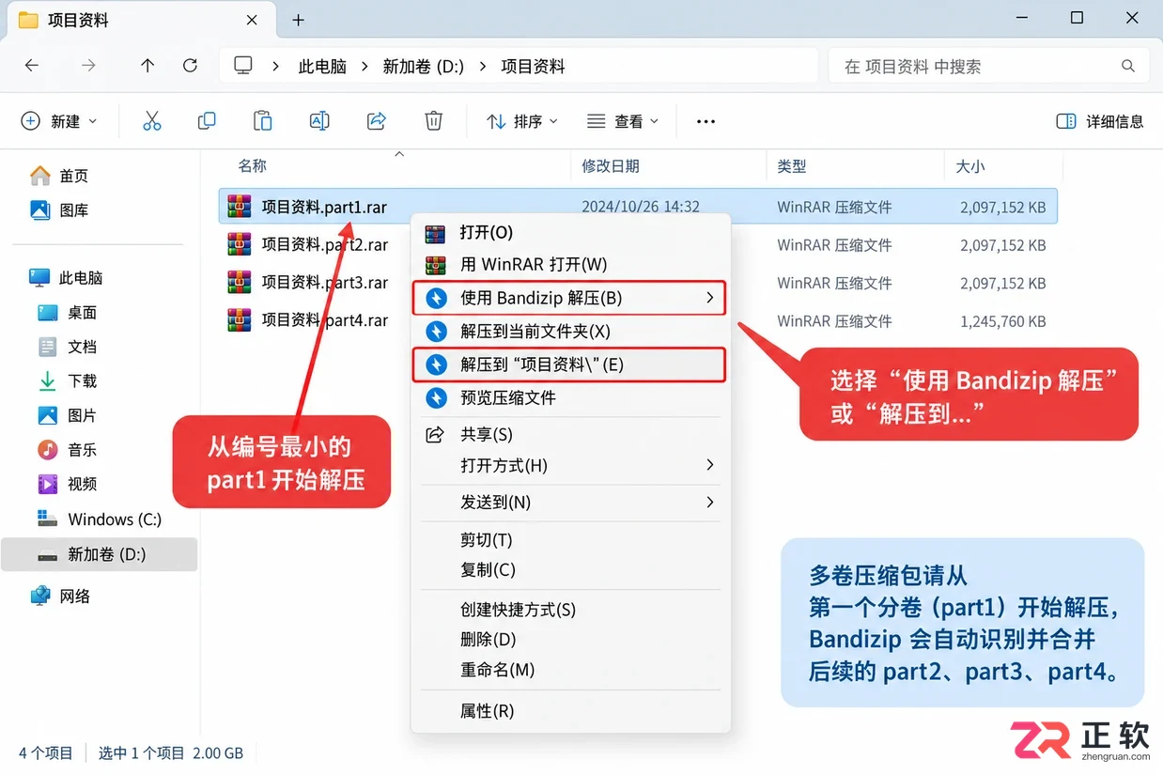
Task: Click the RAR icon of 项目资料.part4.rar
Action: click(240, 320)
